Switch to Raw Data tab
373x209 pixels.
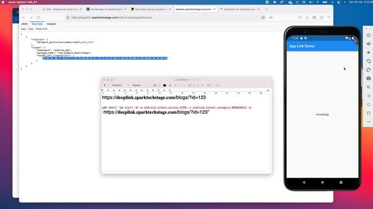coord(37,24)
